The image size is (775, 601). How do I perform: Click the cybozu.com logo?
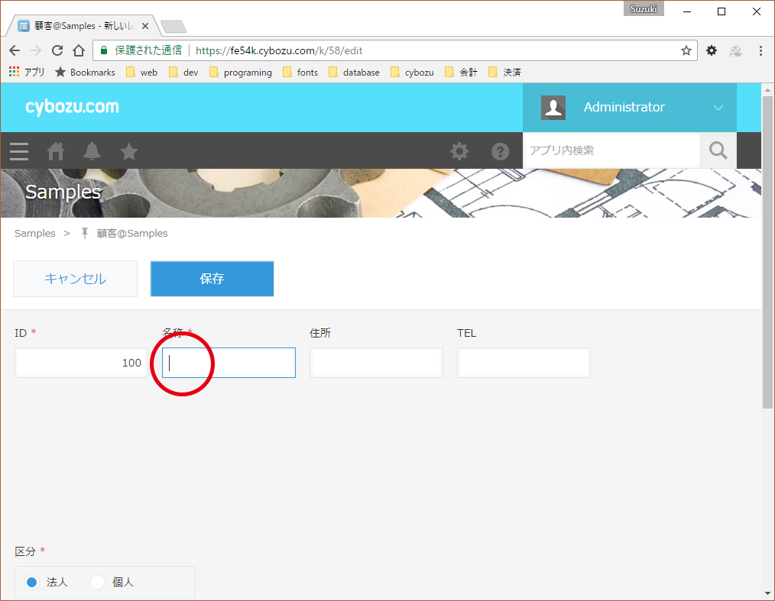pos(72,107)
